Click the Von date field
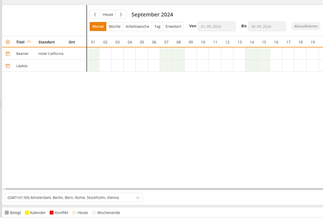 click(x=216, y=26)
